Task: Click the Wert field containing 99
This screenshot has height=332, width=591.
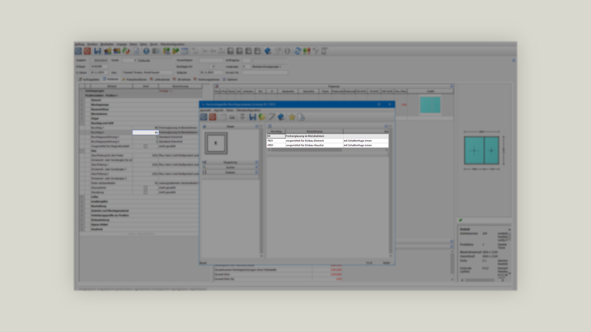Action: [146, 132]
